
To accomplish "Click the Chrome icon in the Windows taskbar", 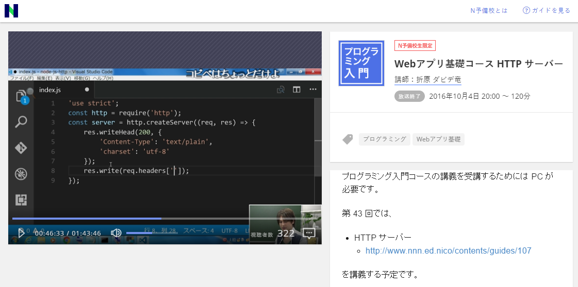I will (67, 240).
